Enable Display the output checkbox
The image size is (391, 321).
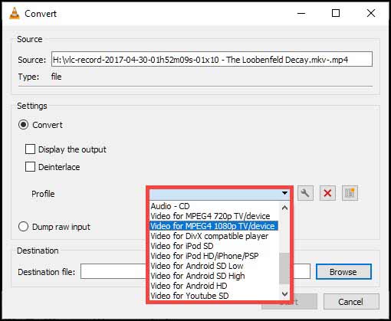pos(30,149)
